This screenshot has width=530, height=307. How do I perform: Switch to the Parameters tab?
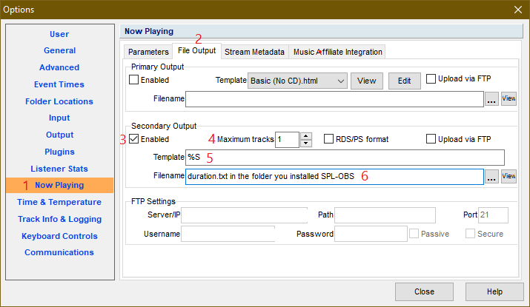pyautogui.click(x=148, y=52)
